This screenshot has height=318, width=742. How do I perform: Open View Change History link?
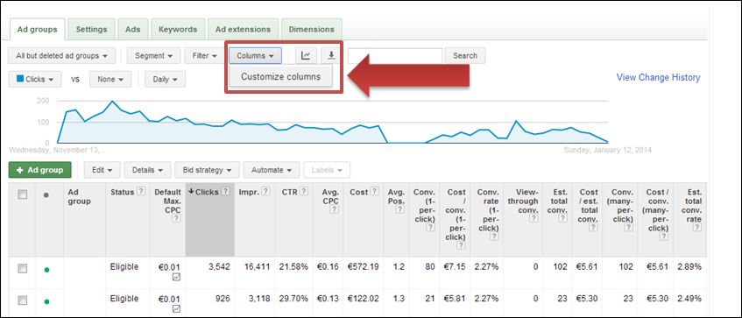(x=658, y=78)
